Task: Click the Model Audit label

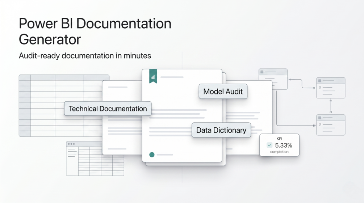Action: tap(223, 92)
